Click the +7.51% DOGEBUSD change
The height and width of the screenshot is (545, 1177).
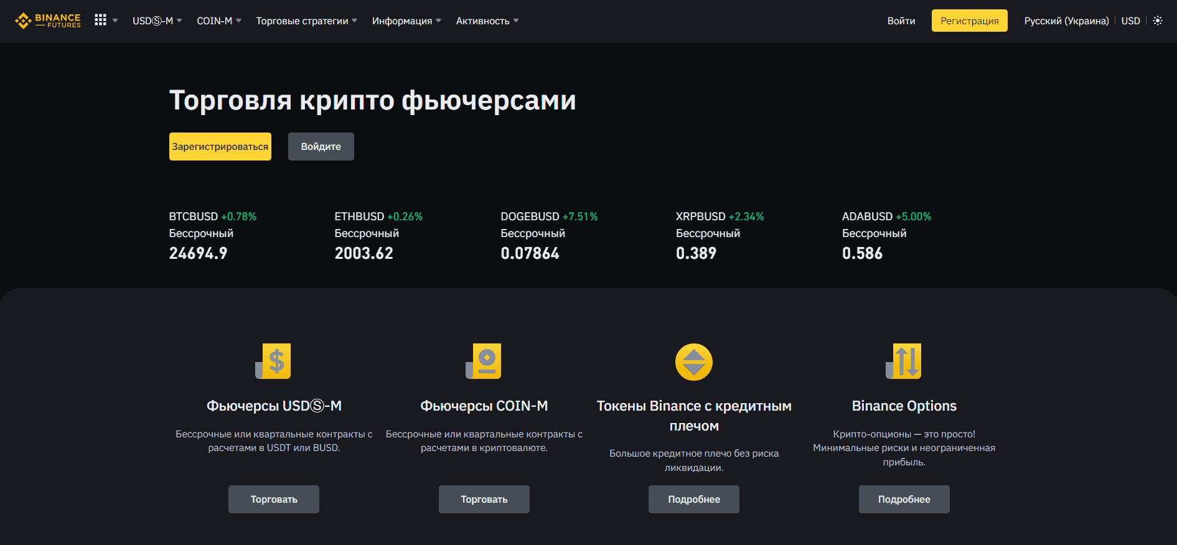[580, 217]
